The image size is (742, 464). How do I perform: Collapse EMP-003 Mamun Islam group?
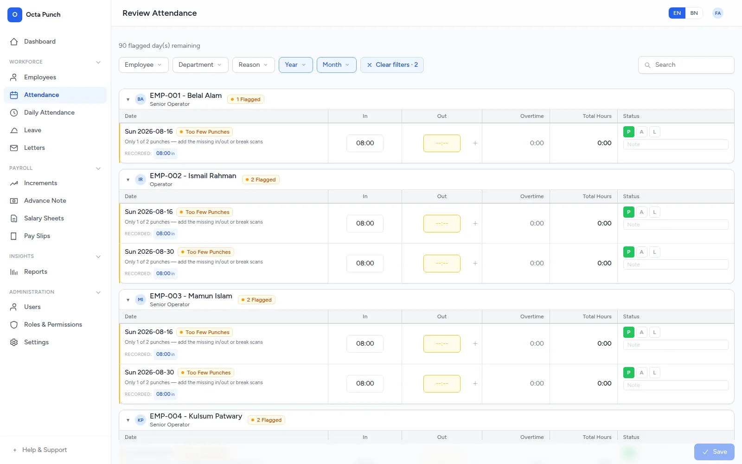point(128,300)
